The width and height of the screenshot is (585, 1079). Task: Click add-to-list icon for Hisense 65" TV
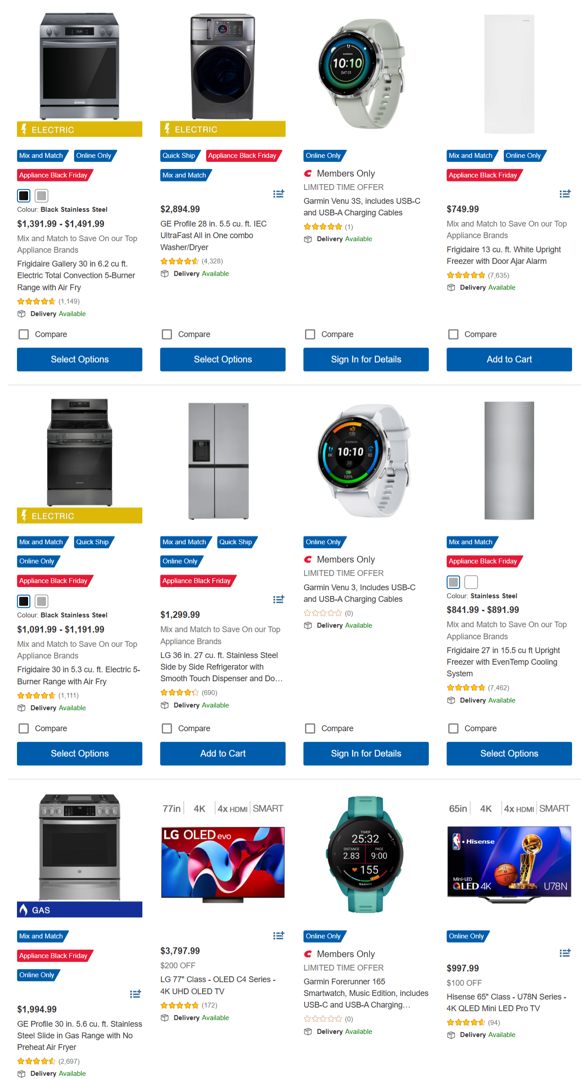pos(564,953)
